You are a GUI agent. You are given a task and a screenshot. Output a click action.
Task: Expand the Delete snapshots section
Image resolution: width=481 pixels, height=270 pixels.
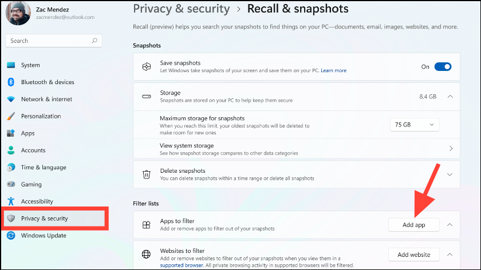click(x=451, y=174)
